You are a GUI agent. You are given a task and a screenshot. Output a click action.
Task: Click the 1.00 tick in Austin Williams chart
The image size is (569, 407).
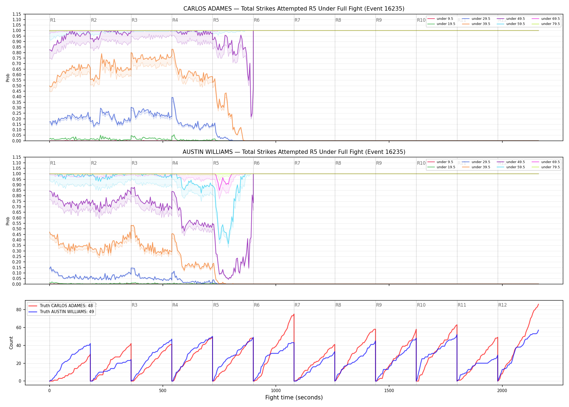coord(17,174)
